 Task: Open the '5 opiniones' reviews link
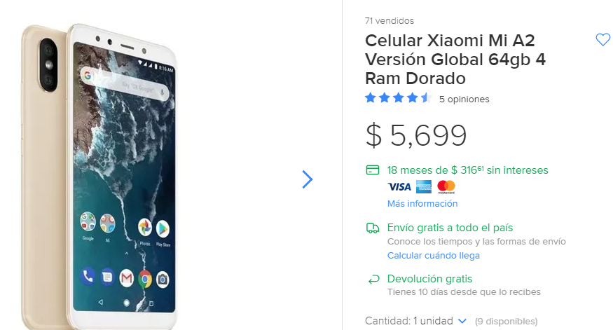(464, 99)
